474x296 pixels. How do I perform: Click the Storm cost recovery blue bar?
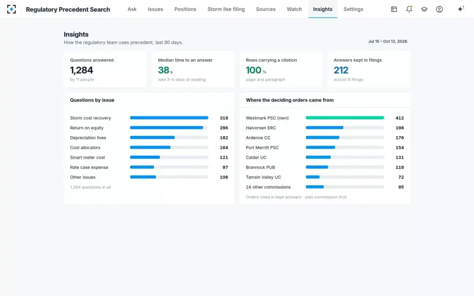pos(169,118)
